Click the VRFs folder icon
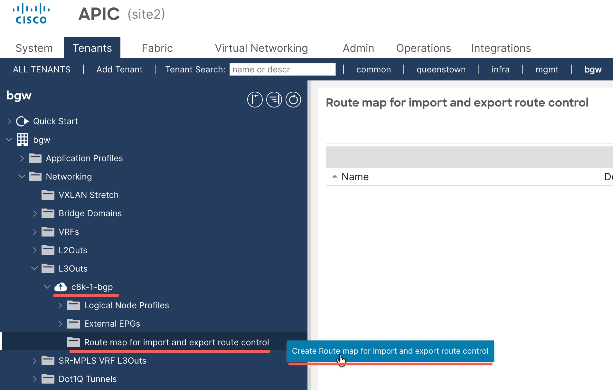Viewport: 613px width, 390px height. pyautogui.click(x=48, y=232)
